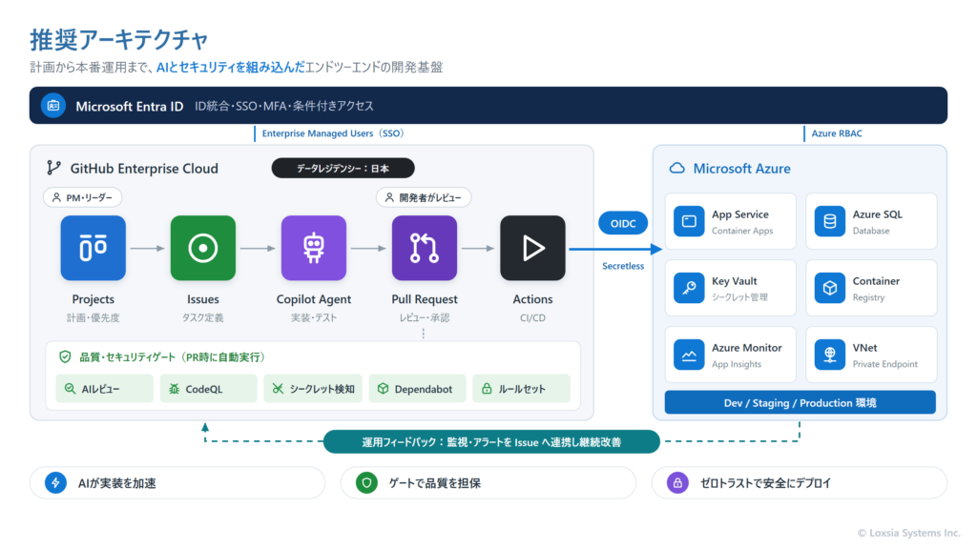Click the highlighted AIとセキュリティを組み込んだ text
Screen dimensions: 977x549
(231, 68)
